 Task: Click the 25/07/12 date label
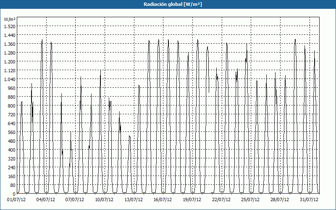point(250,200)
